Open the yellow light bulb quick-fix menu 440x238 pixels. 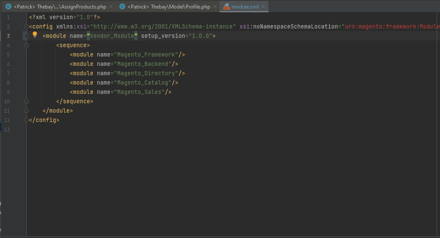pyautogui.click(x=34, y=35)
